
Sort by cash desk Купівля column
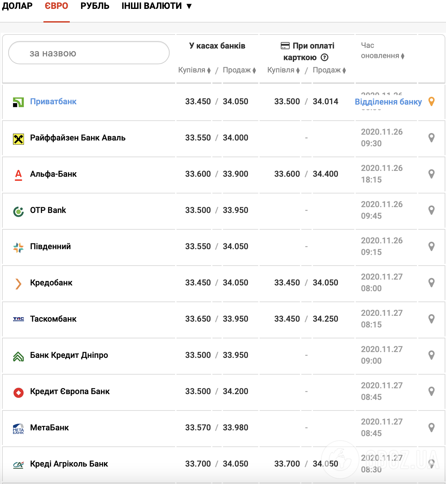[194, 70]
